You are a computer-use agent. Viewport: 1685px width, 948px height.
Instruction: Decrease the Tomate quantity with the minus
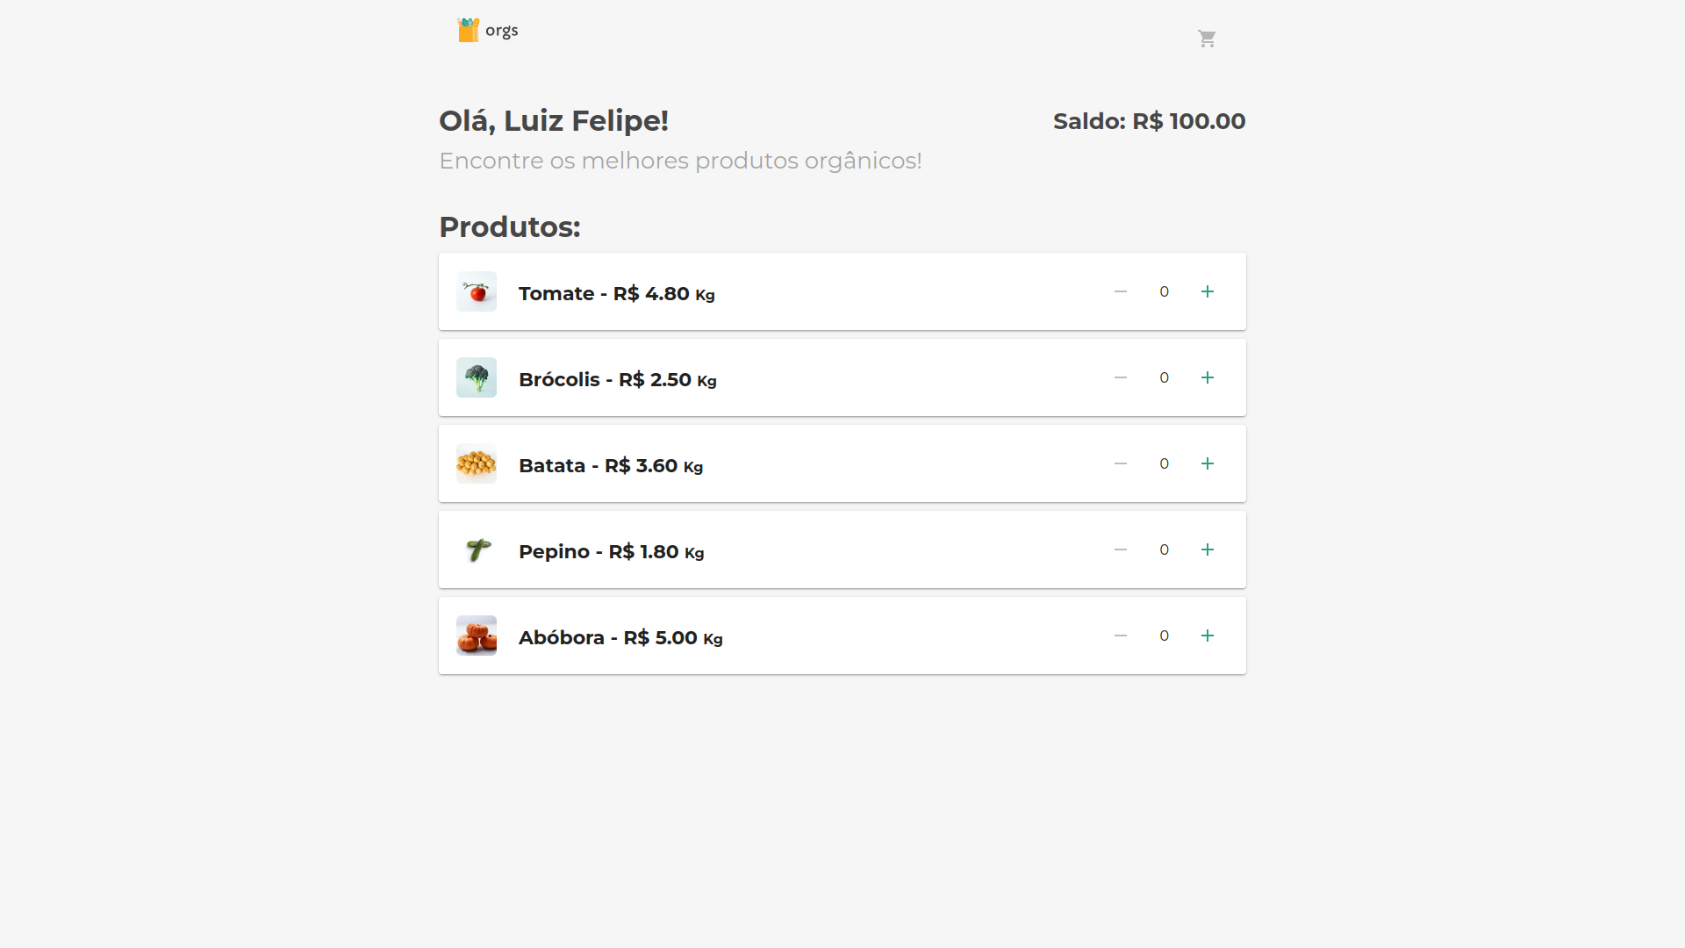1121,291
